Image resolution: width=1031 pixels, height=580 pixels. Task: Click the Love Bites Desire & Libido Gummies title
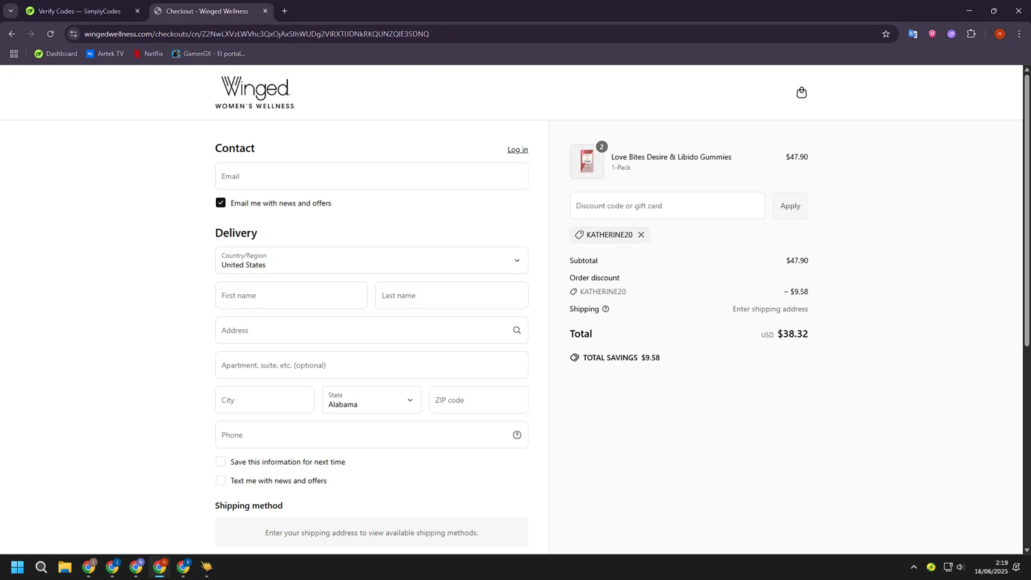click(671, 157)
